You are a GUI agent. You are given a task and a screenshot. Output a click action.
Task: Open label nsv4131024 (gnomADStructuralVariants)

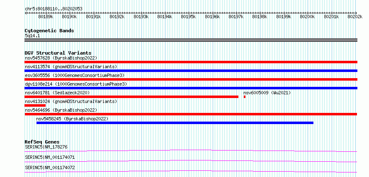[71, 101]
